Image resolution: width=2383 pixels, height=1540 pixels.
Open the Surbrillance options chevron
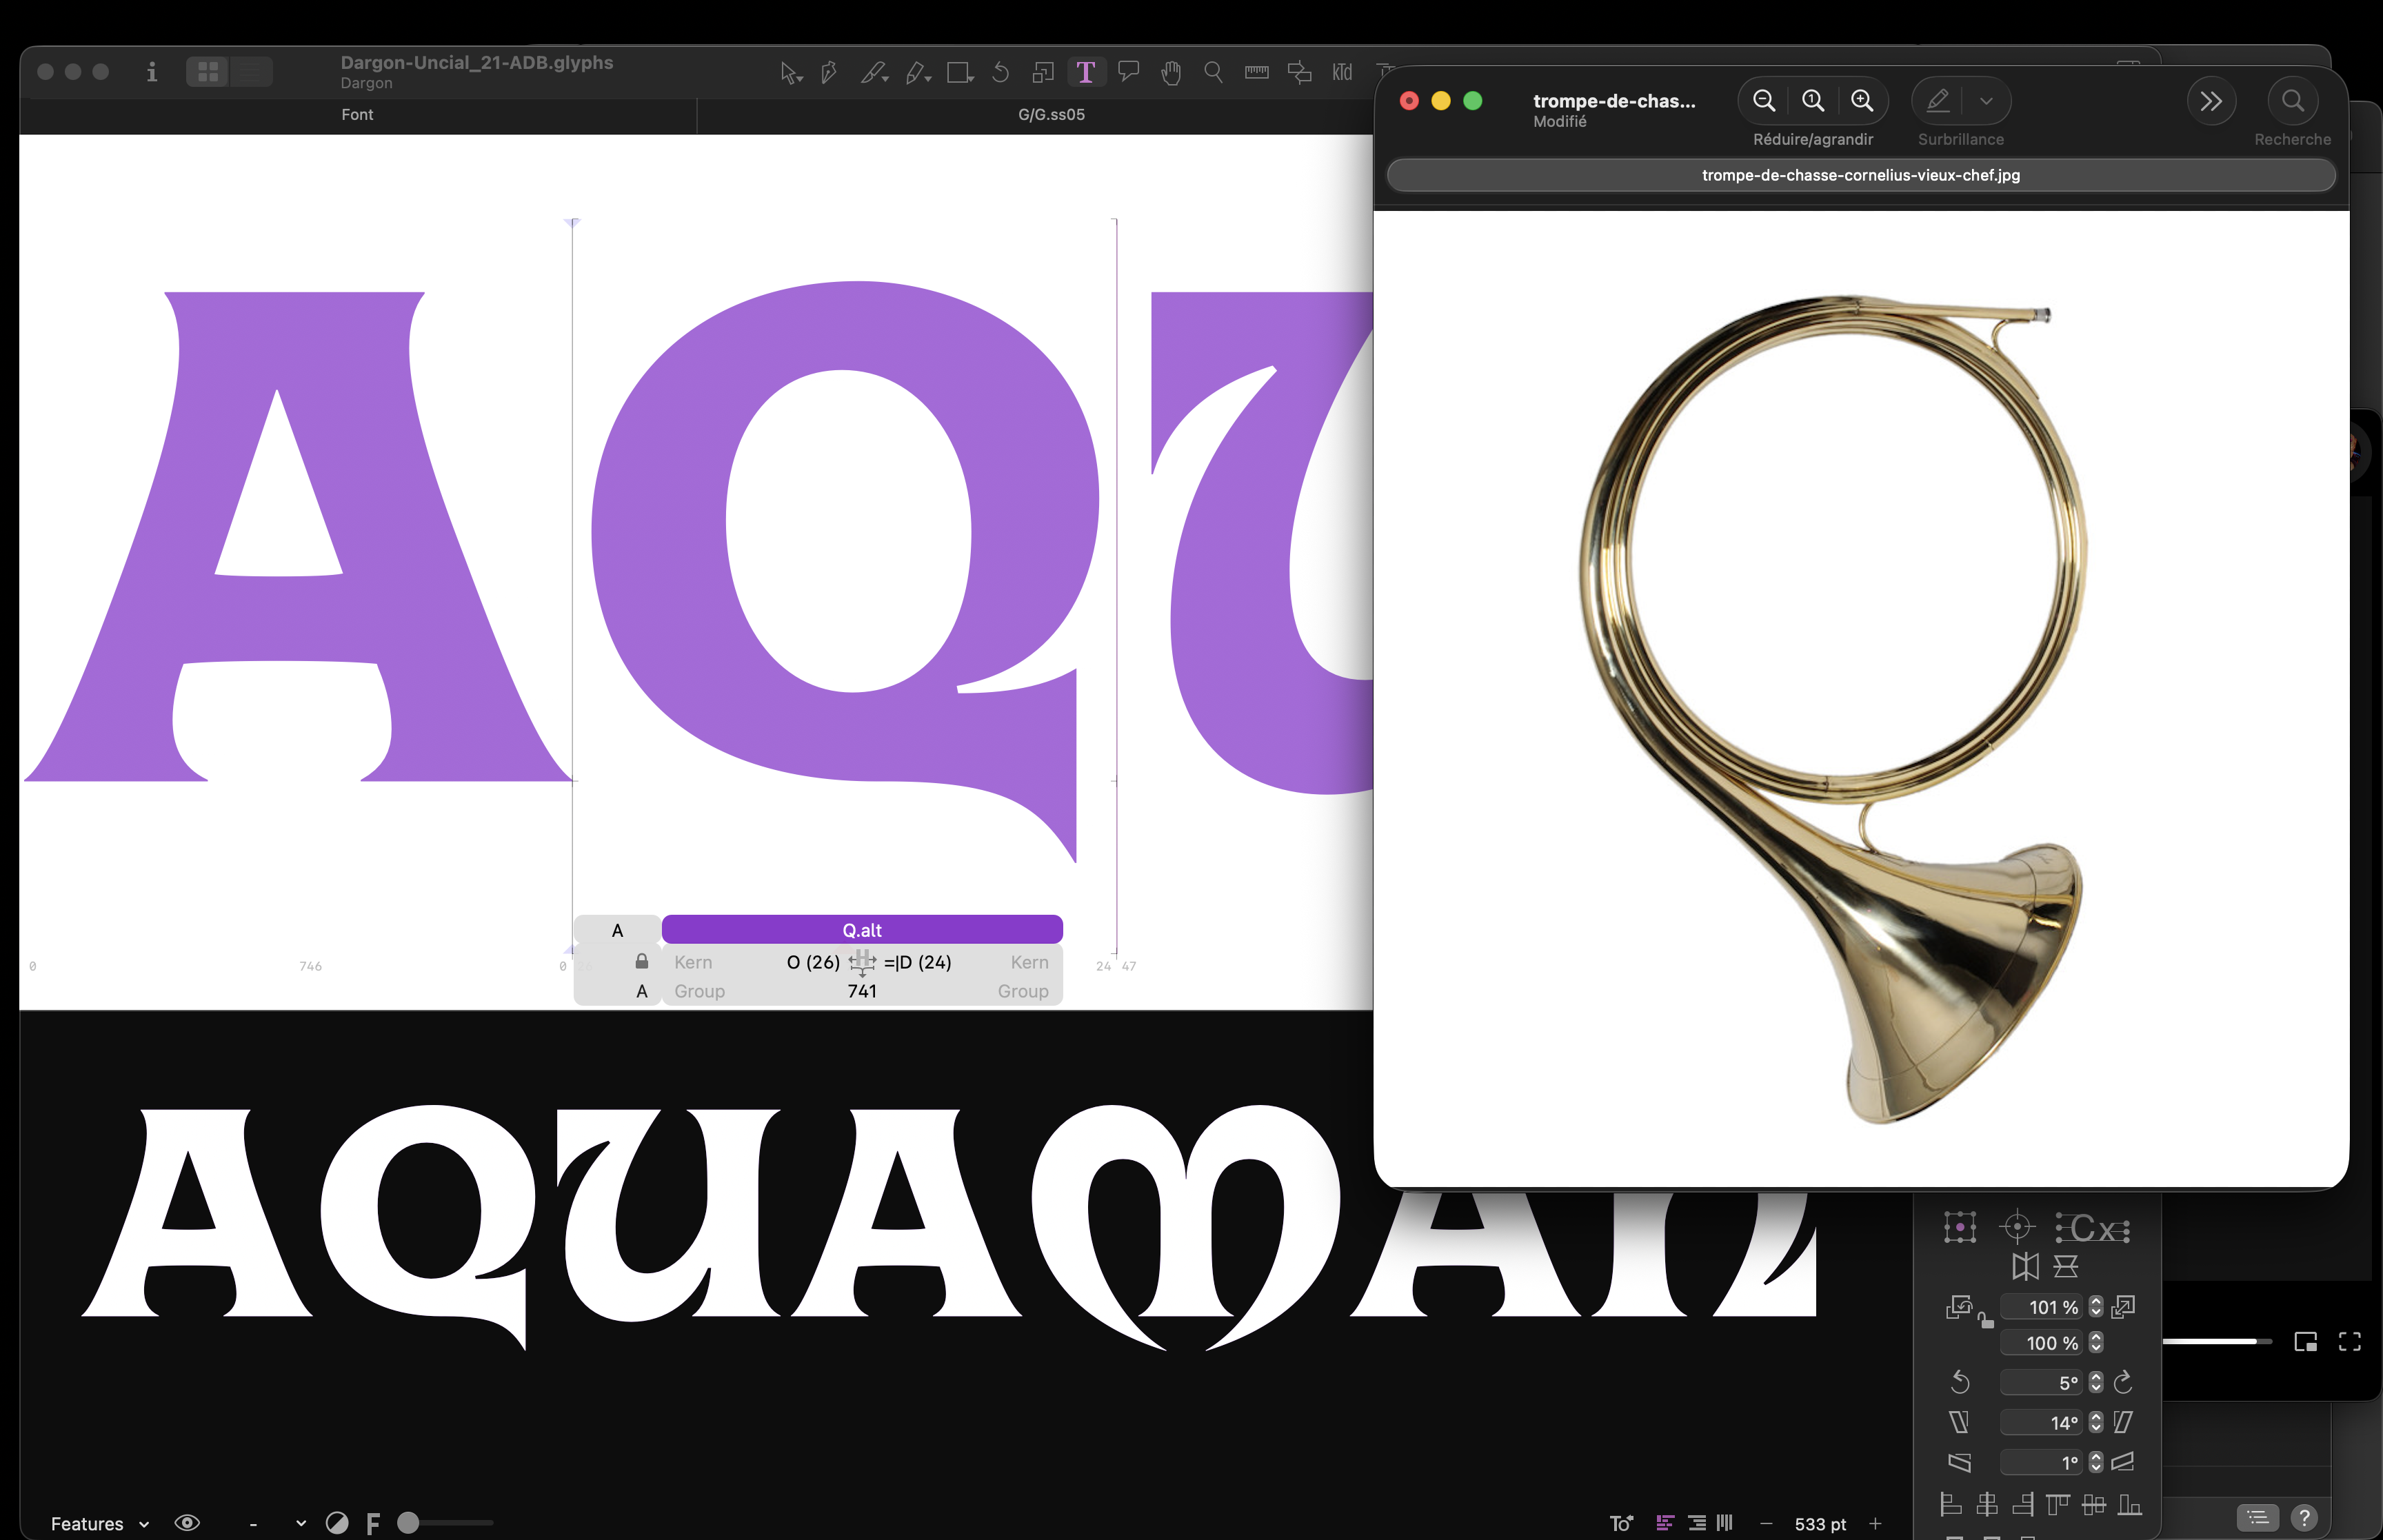click(x=1986, y=101)
